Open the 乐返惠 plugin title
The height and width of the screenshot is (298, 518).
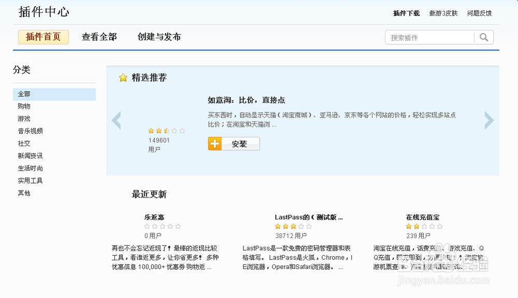tap(154, 217)
